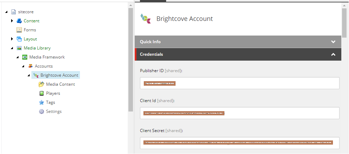This screenshot has height=154, width=349.
Task: Select the Media Library label
Action: pyautogui.click(x=37, y=48)
